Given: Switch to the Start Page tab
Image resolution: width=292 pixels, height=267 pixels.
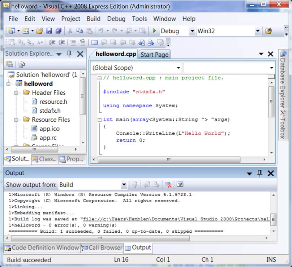Looking at the screenshot, I should [154, 55].
